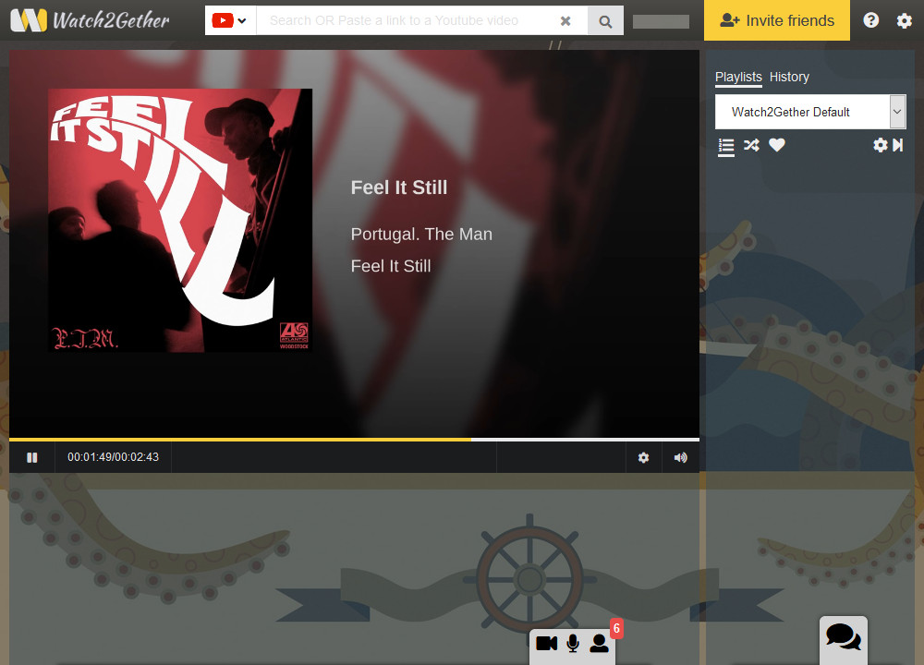Pause the playing video
The height and width of the screenshot is (665, 924).
pyautogui.click(x=32, y=457)
